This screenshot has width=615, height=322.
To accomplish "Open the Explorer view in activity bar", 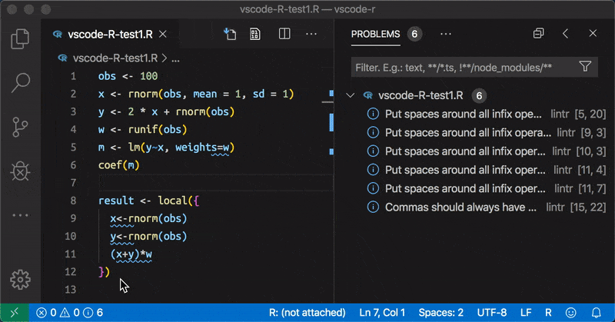I will (21, 38).
